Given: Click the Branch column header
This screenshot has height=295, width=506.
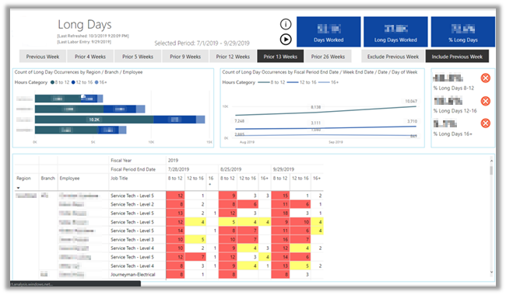Looking at the screenshot, I should [x=47, y=179].
